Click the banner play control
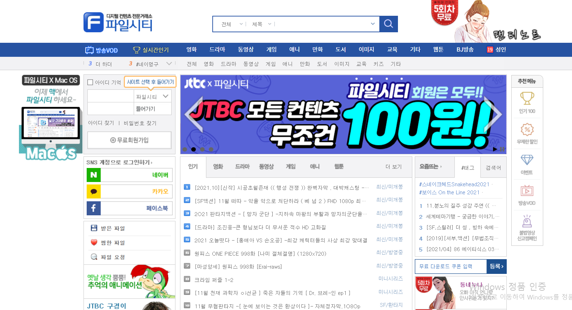 [495, 149]
